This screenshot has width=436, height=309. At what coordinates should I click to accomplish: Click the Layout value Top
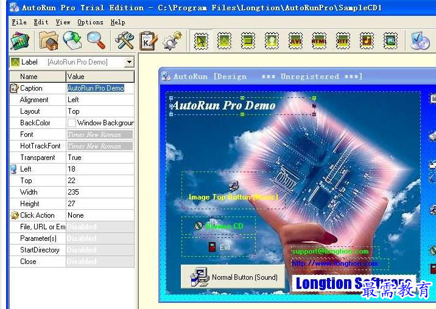100,111
